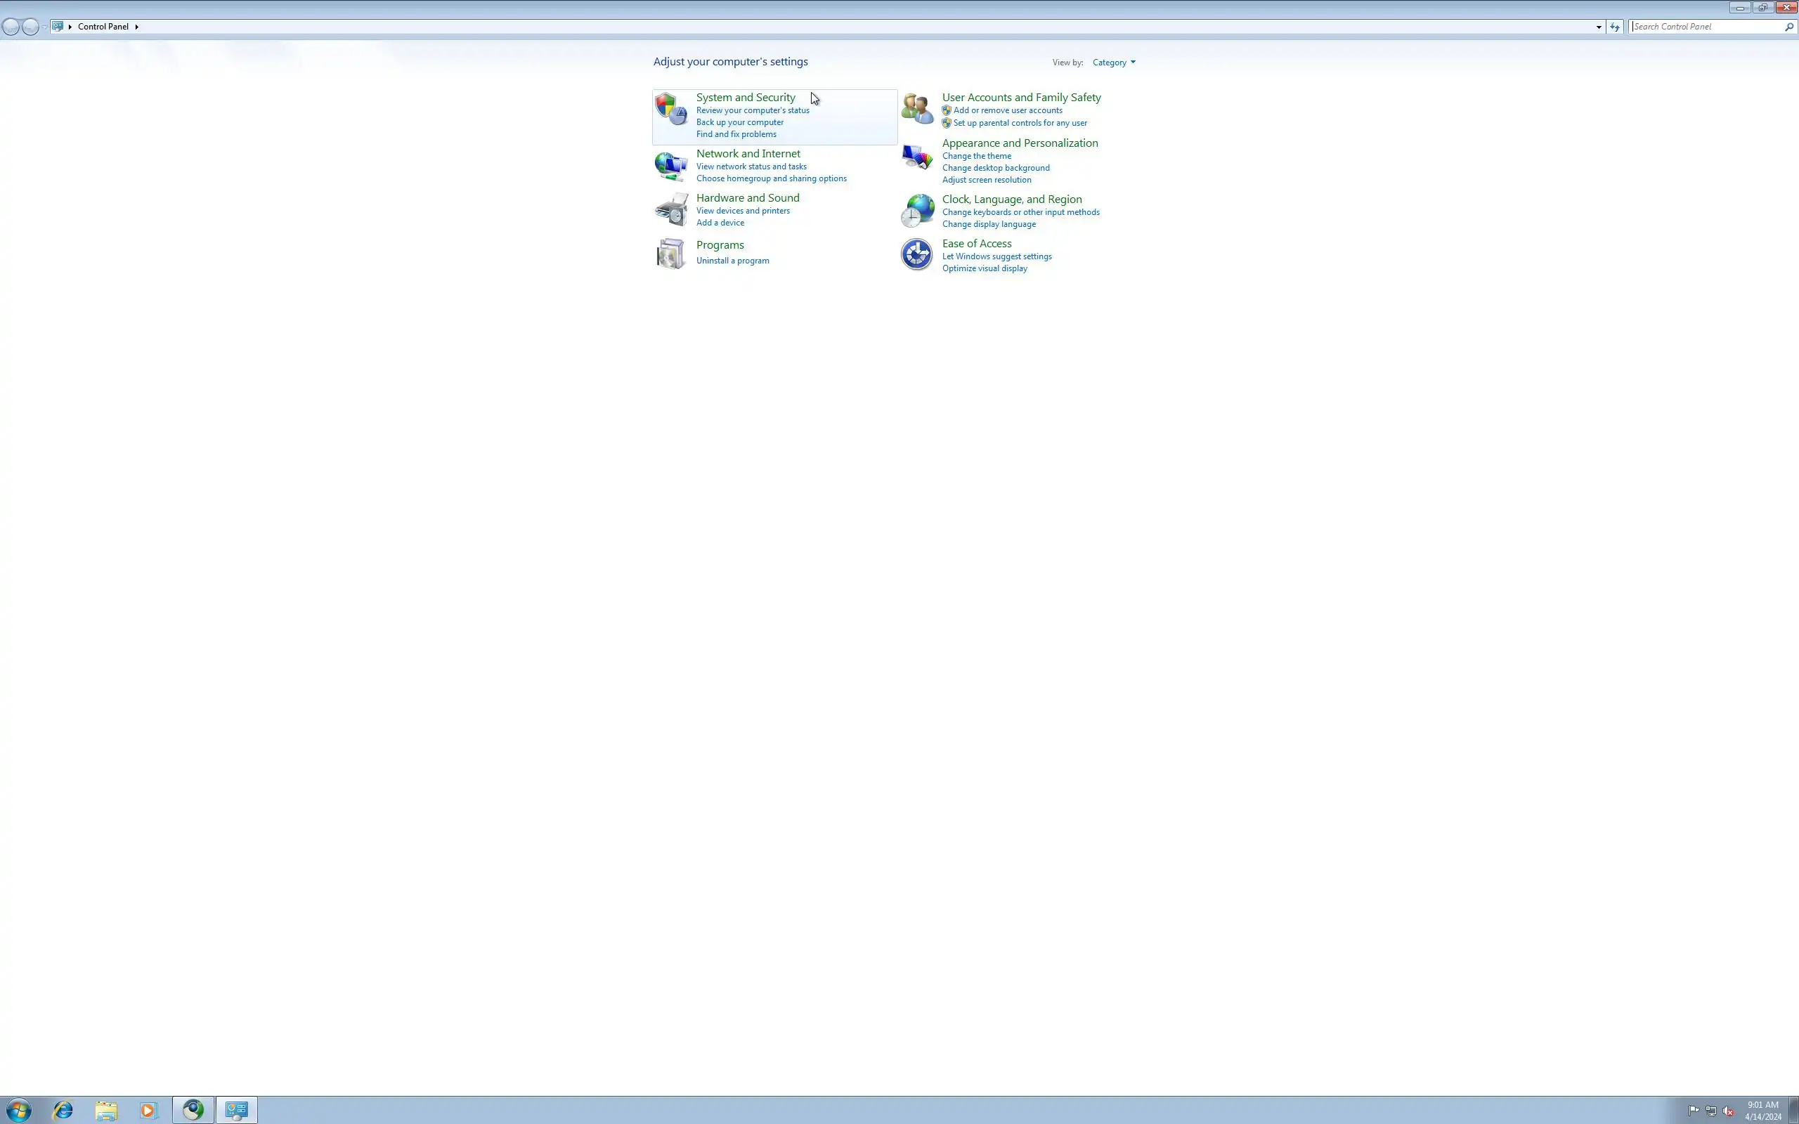Click the Ease of Access icon

(x=916, y=254)
